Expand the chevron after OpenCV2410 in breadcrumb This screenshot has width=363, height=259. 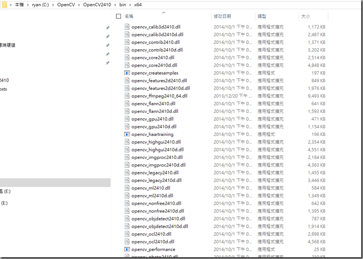115,5
